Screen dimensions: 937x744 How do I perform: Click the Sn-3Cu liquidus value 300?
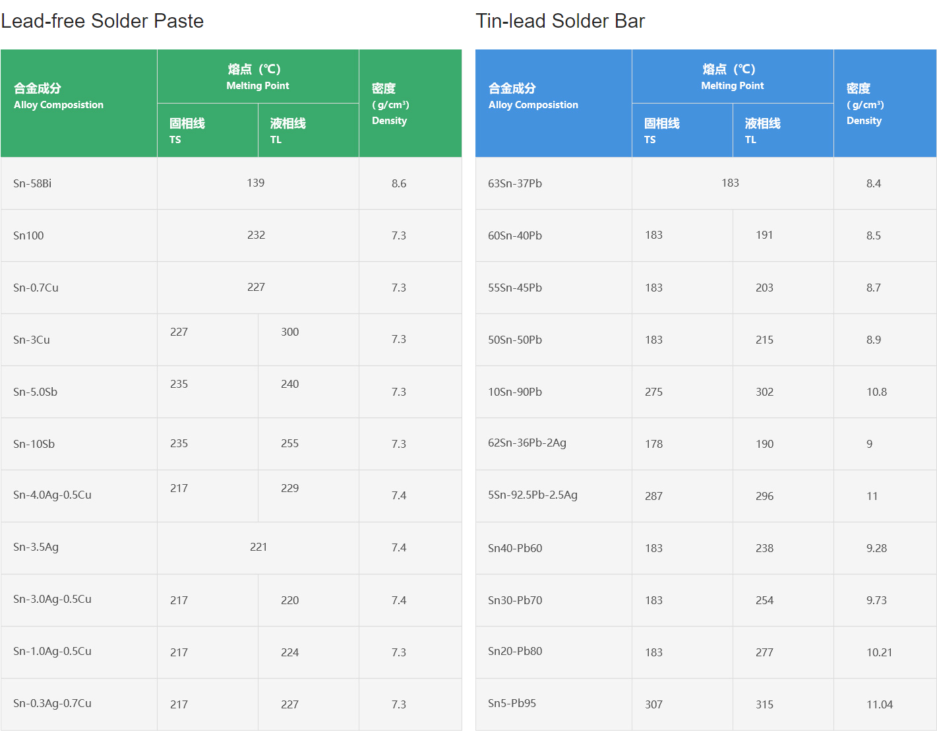pos(289,332)
